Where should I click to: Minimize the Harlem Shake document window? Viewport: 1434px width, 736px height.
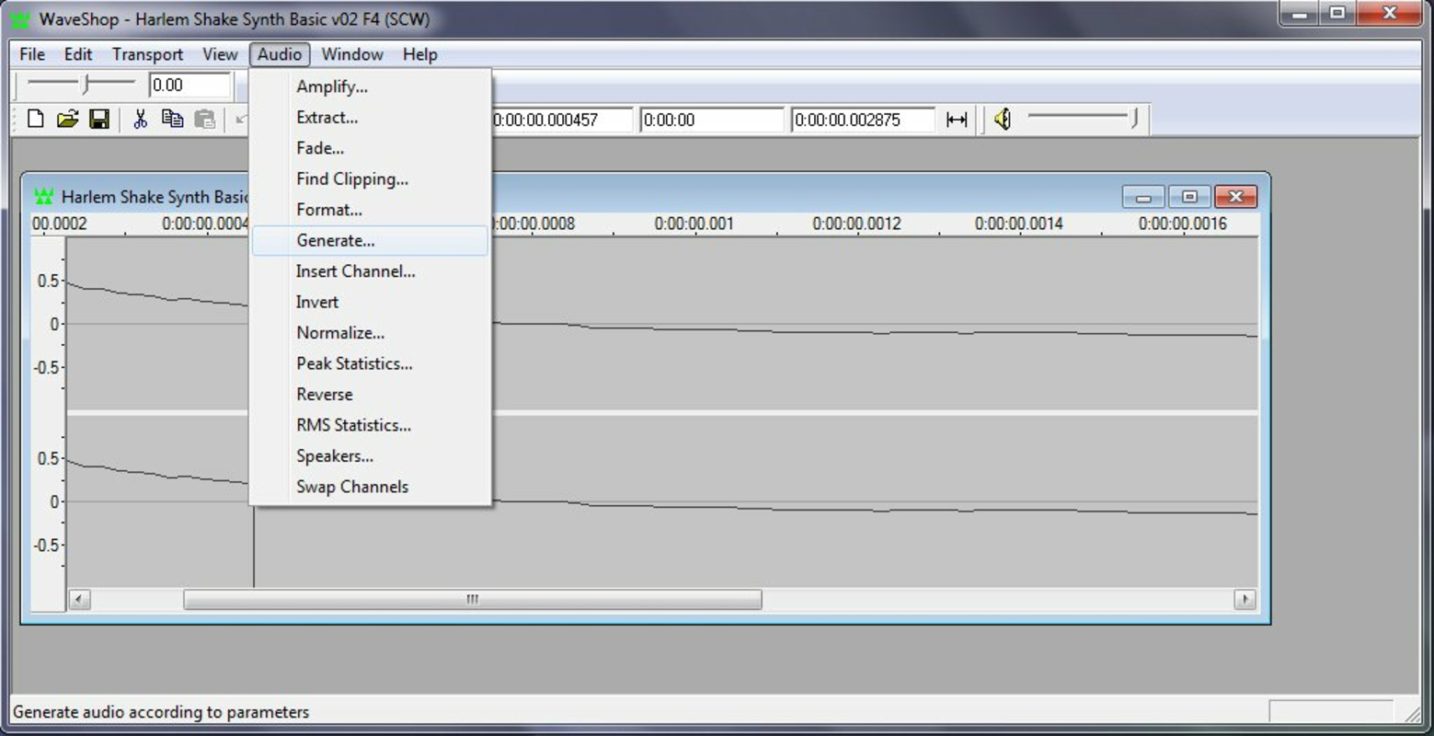1143,197
